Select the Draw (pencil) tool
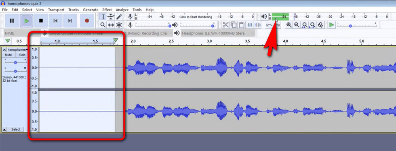 (x=119, y=17)
